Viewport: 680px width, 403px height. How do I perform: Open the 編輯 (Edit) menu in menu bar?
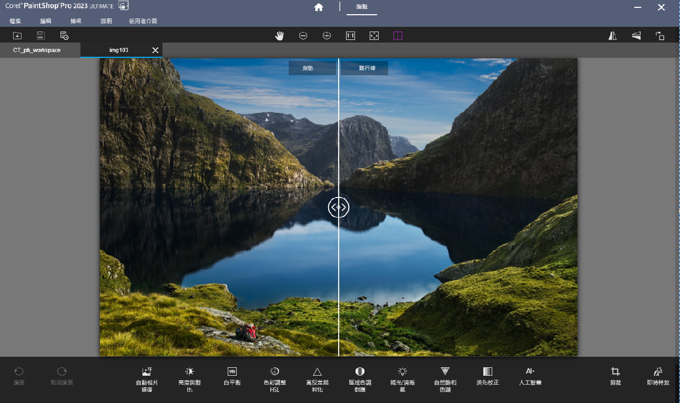point(46,21)
